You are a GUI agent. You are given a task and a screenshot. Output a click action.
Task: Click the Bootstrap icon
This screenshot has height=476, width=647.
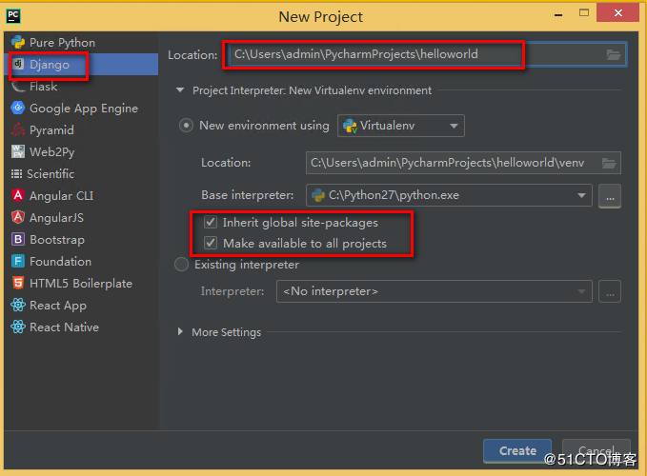pyautogui.click(x=18, y=239)
